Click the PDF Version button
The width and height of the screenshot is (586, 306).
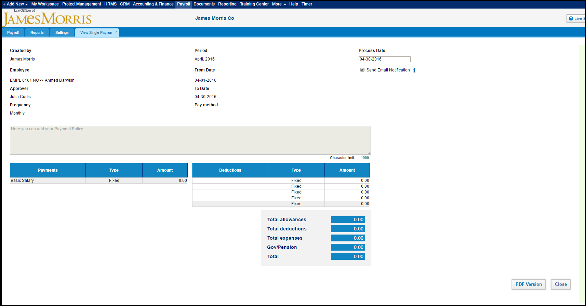coord(529,284)
